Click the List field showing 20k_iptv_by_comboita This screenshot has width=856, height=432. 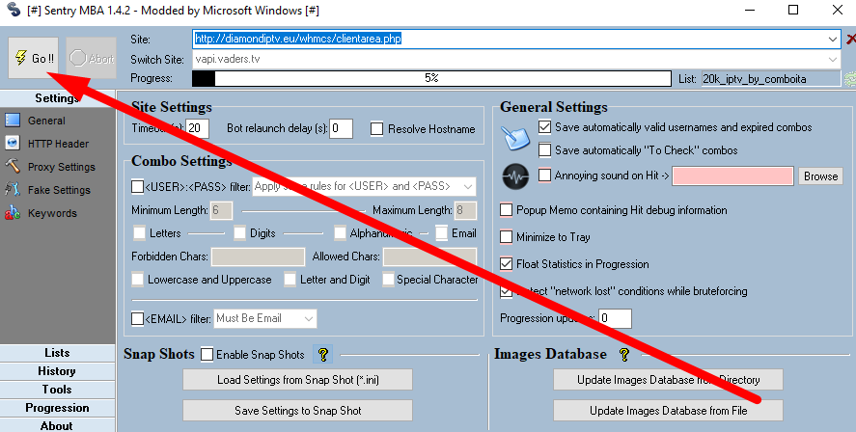tap(771, 79)
